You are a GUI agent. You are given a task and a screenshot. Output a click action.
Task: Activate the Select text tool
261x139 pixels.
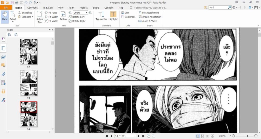point(13,16)
